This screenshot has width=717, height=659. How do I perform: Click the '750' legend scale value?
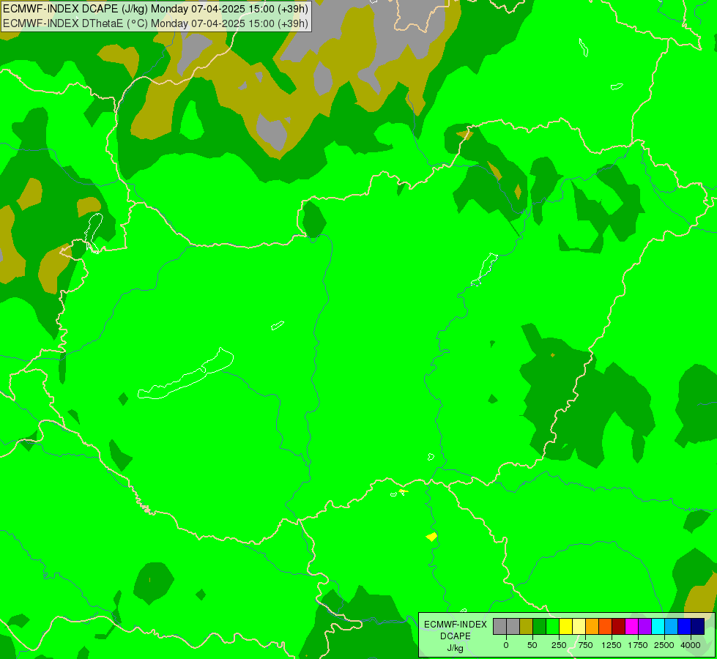(585, 645)
